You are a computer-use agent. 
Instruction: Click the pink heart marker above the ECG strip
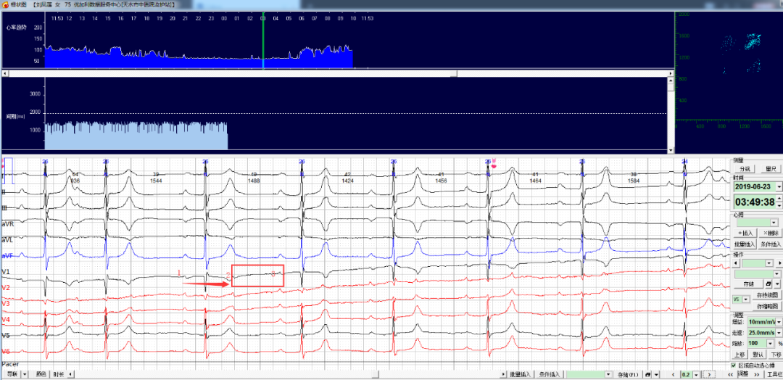click(494, 164)
